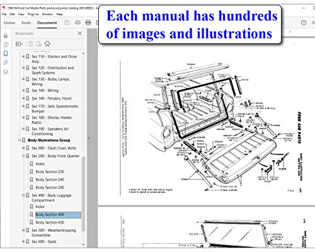Switch to the Tools tab
The height and width of the screenshot is (252, 315).
(26, 23)
